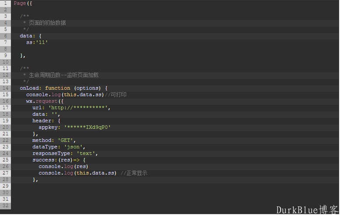Click the "ss:'11'" property line
The image size is (340, 215).
coord(37,42)
